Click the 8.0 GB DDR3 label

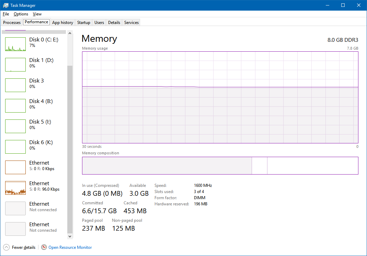tap(343, 40)
